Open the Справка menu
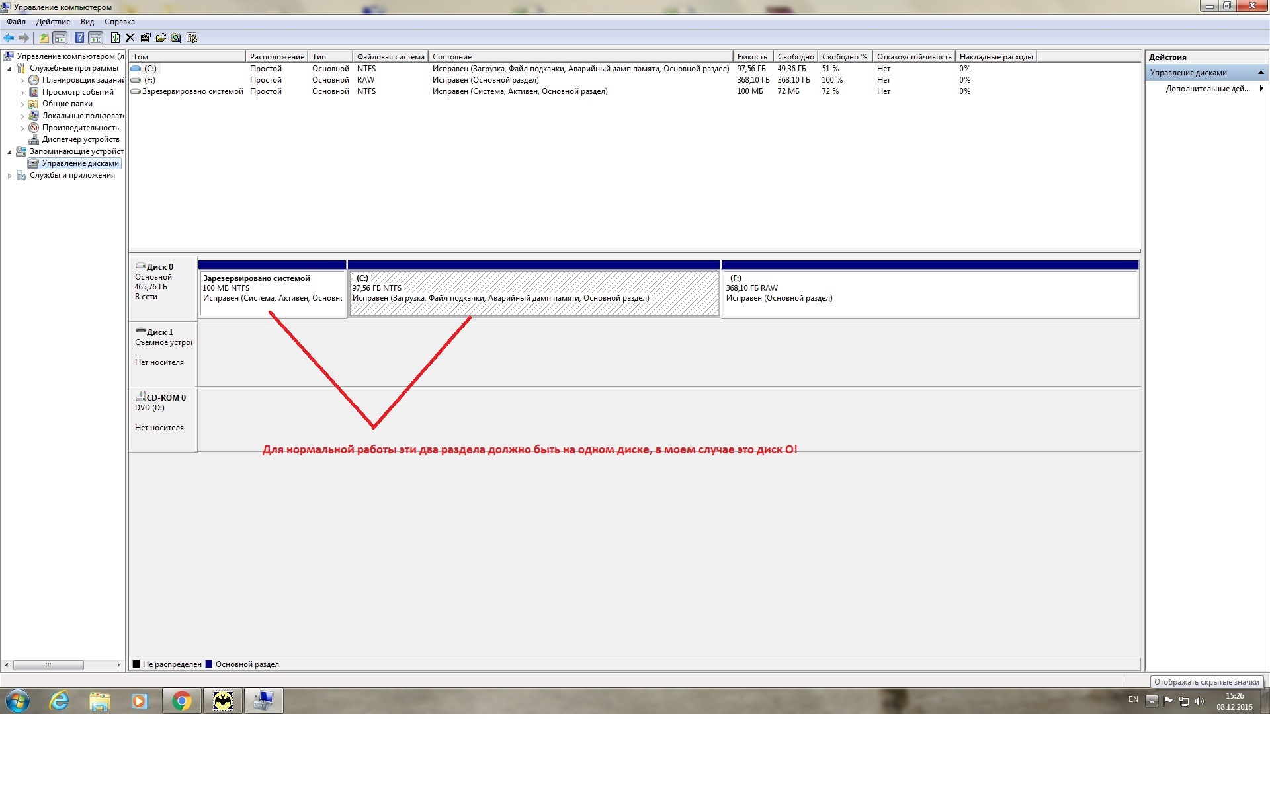This screenshot has height=809, width=1270. point(120,22)
